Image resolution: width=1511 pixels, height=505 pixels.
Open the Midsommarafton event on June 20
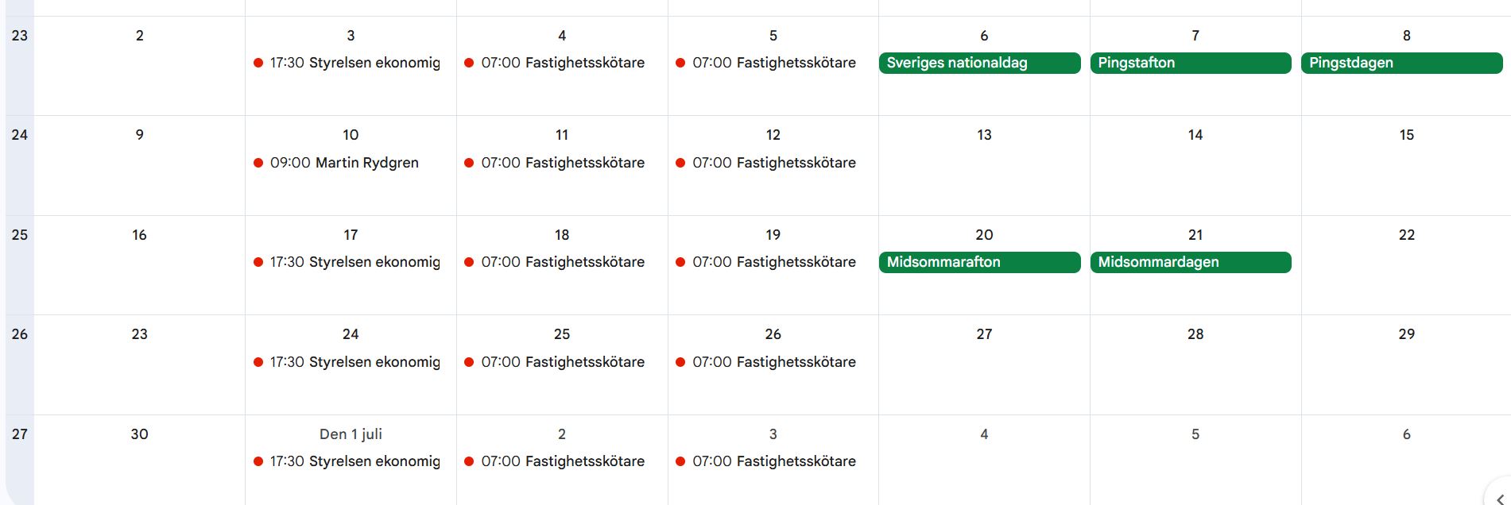(979, 262)
